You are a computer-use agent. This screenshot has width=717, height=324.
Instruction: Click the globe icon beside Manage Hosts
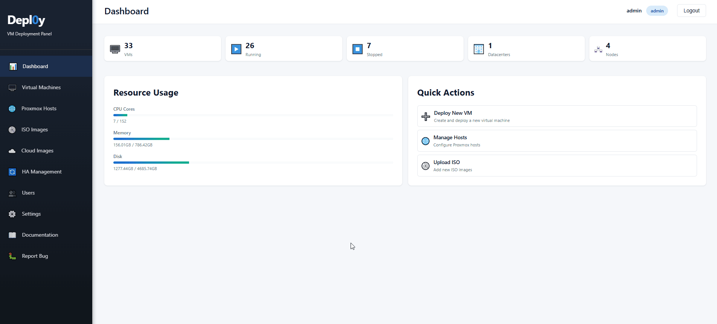click(x=426, y=141)
